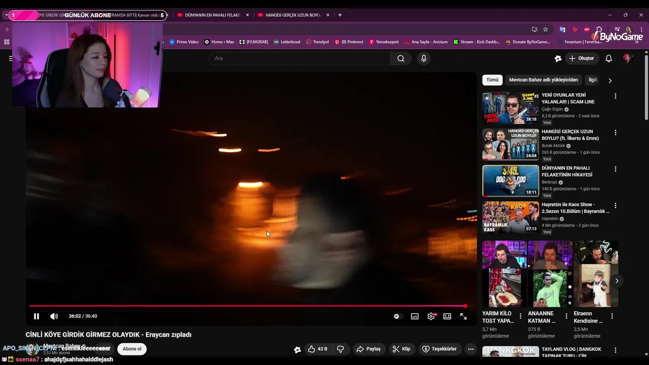Image resolution: width=649 pixels, height=365 pixels.
Task: Click the sparkle icon left of Oluştur
Action: 558,58
